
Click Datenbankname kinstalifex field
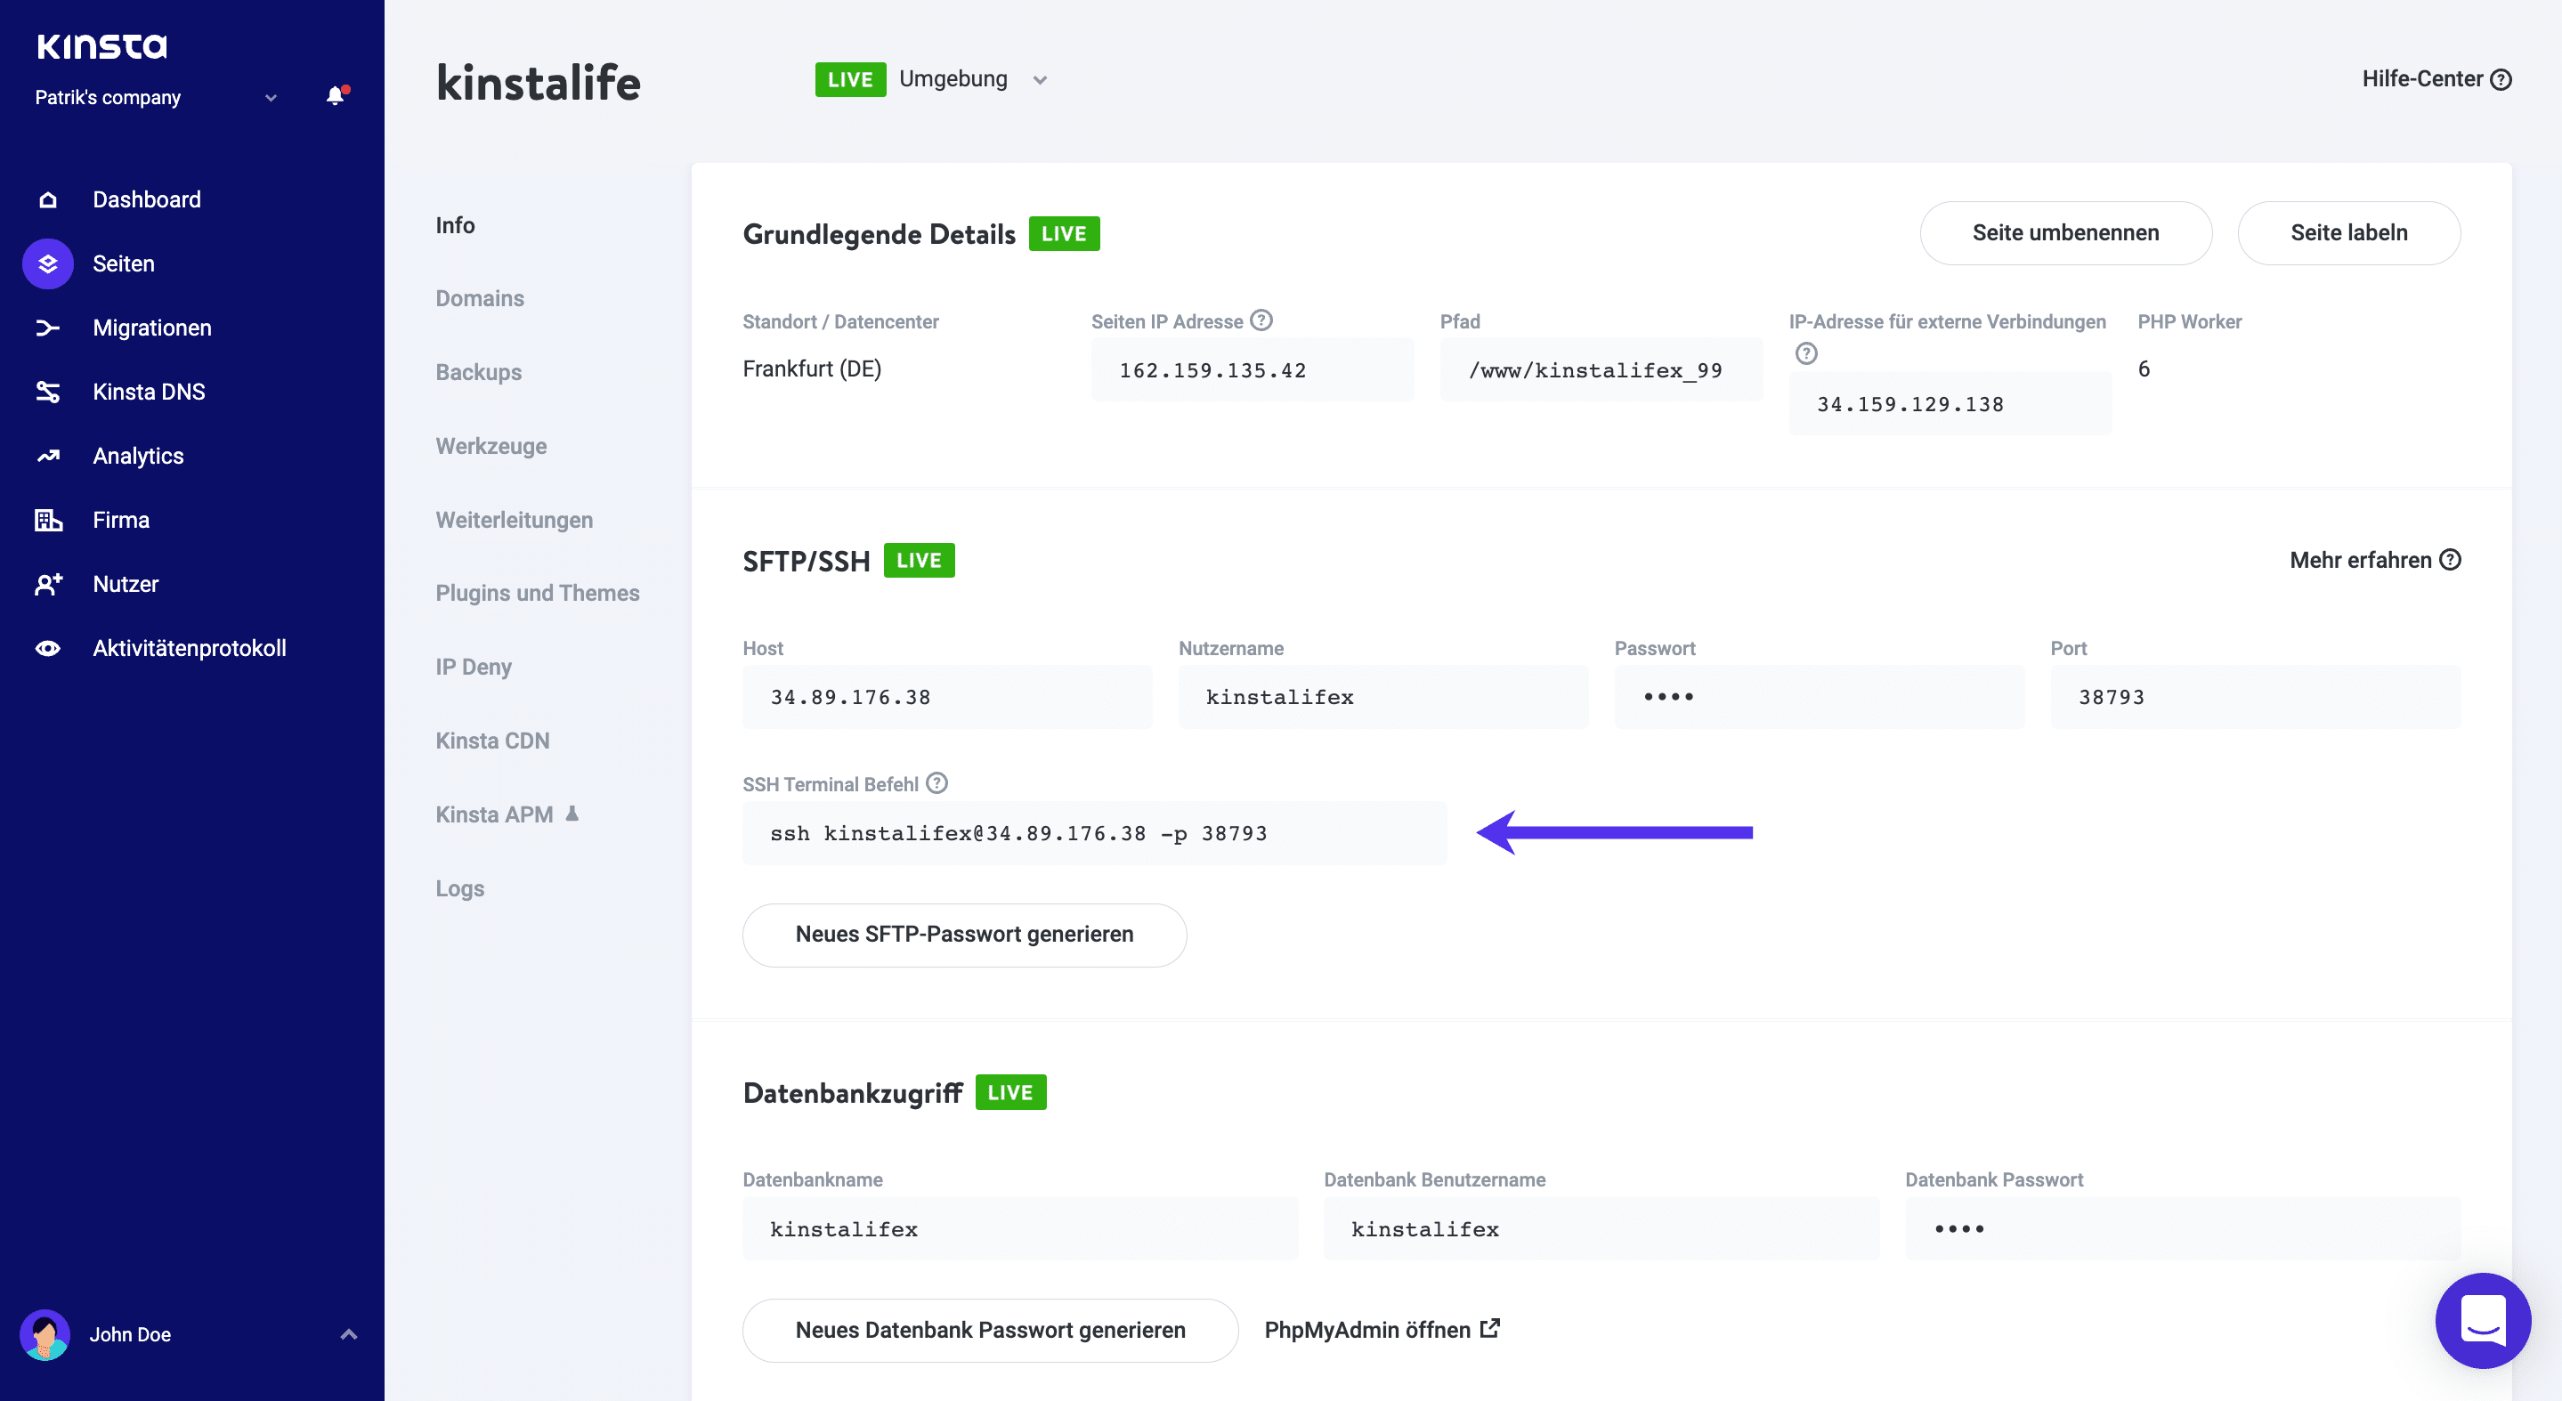pos(1020,1229)
